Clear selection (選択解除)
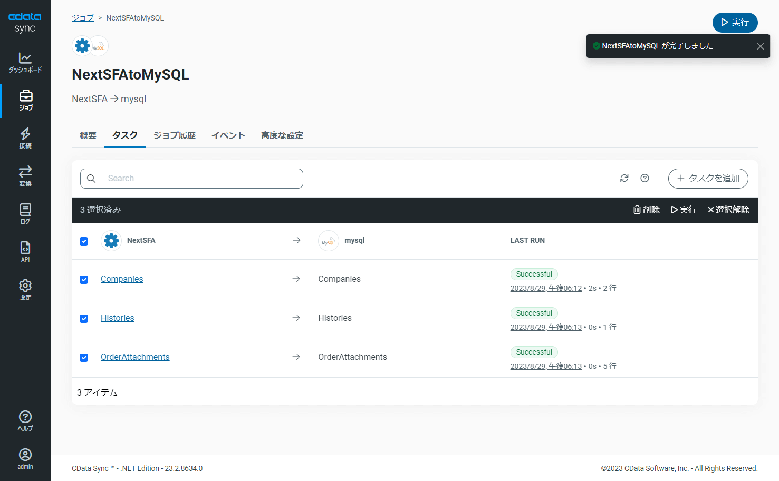 [x=728, y=210]
